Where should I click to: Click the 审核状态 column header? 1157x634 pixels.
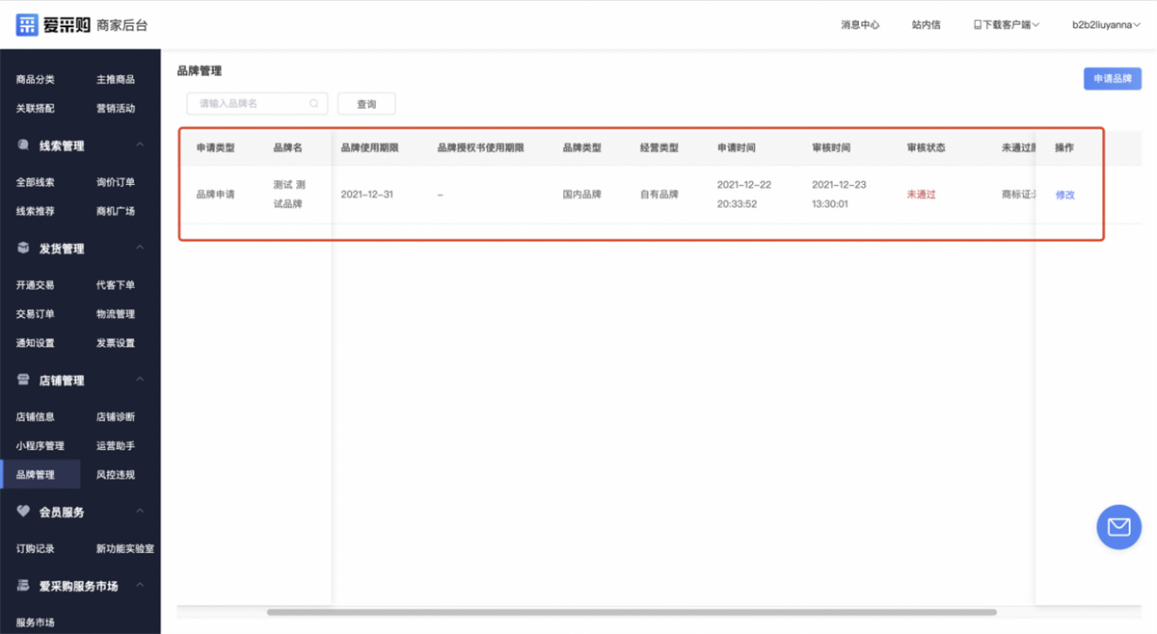point(927,148)
